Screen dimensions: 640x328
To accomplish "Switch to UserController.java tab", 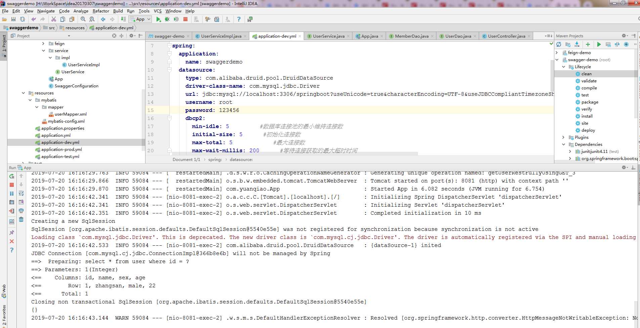I will coord(507,36).
